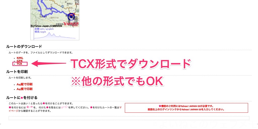Click the pink annotation arrow pointing to TCX
Viewport: 258px width, 129px height.
(x=49, y=63)
